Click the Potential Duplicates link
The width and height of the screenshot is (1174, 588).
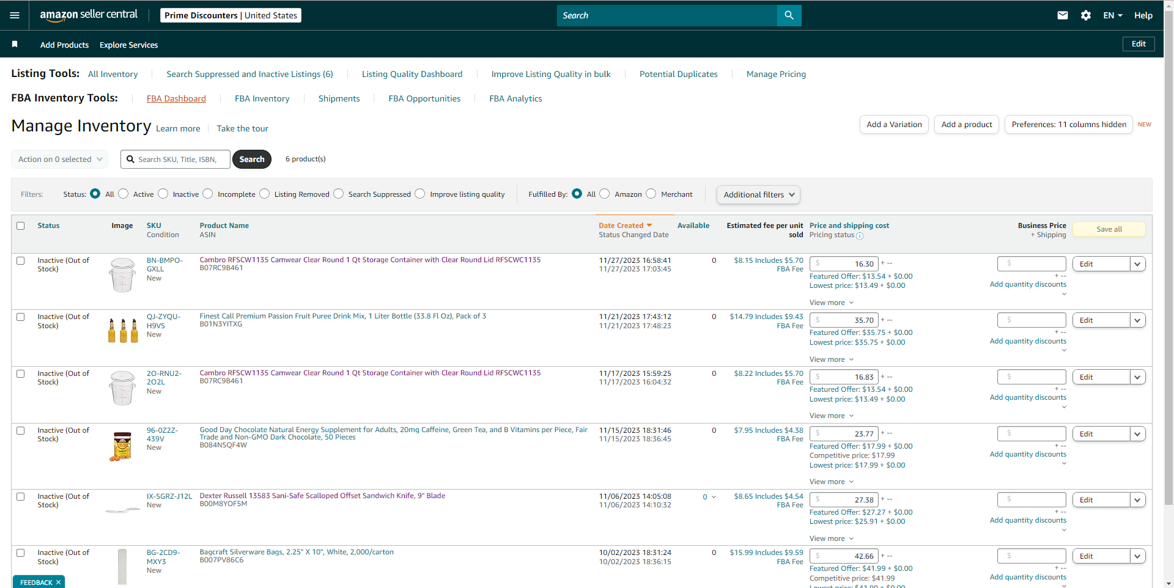click(679, 74)
